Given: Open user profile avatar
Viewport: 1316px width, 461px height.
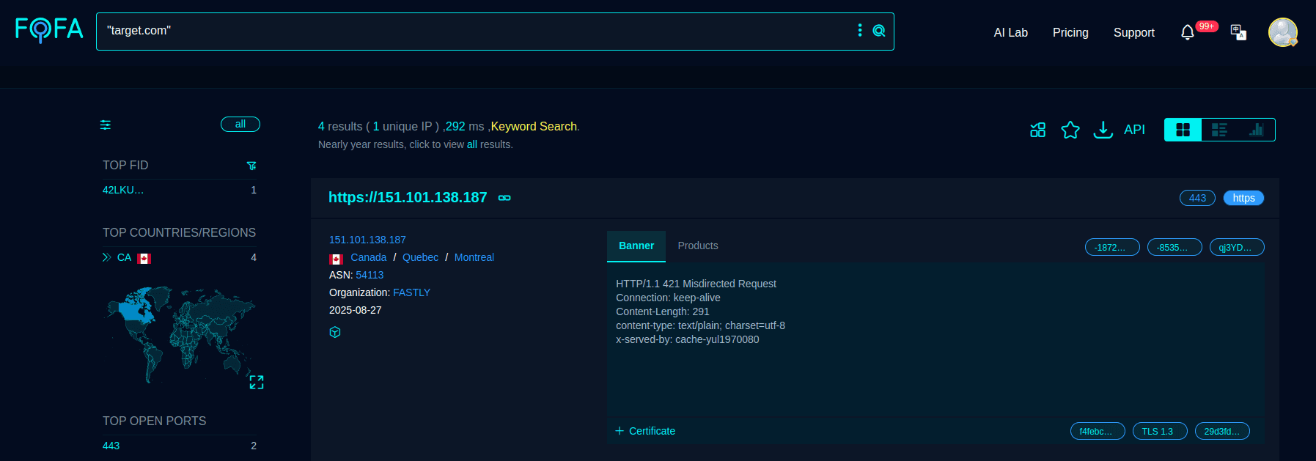Looking at the screenshot, I should coord(1283,32).
